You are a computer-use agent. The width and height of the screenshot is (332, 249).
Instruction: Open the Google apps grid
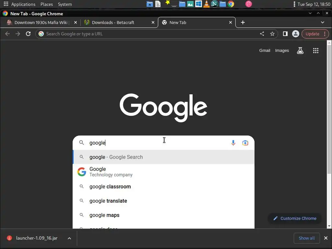(316, 50)
